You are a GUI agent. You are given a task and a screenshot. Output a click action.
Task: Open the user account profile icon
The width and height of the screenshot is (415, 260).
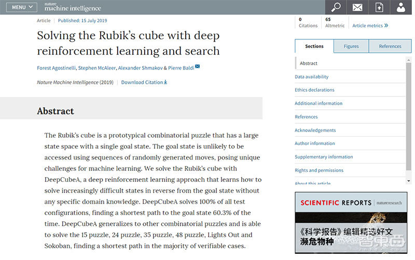coord(400,7)
